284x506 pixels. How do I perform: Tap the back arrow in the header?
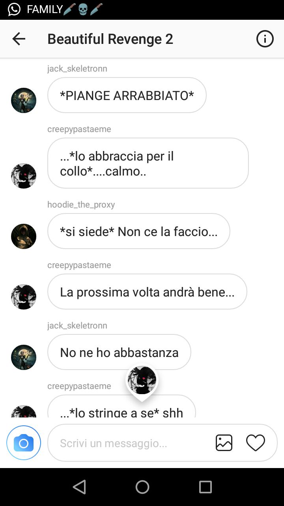tap(19, 39)
